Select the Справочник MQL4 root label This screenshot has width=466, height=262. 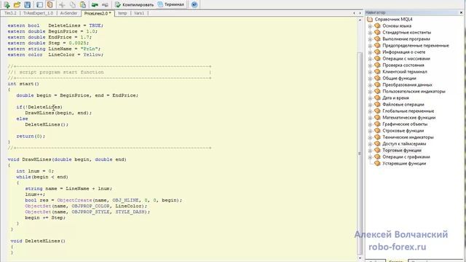(x=393, y=20)
